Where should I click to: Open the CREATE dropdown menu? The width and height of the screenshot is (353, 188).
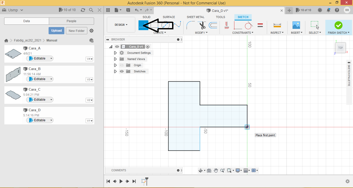[x=160, y=33]
